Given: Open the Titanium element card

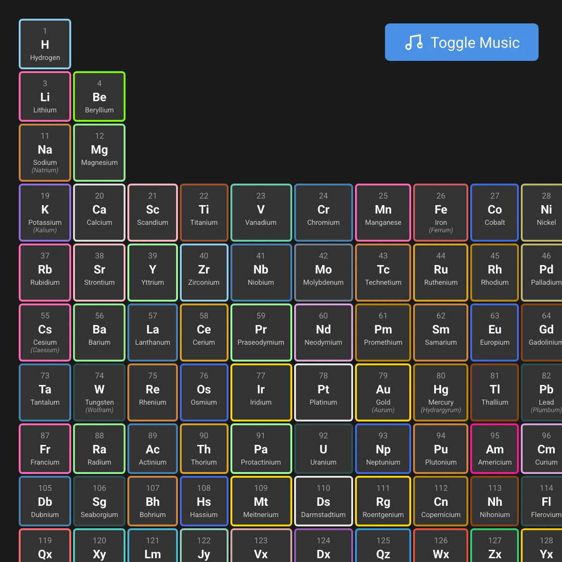Looking at the screenshot, I should (x=204, y=213).
